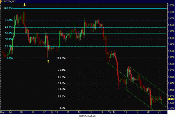The height and width of the screenshot is (117, 175).
Task: Click the 21 date axis label
Action: point(160,112)
